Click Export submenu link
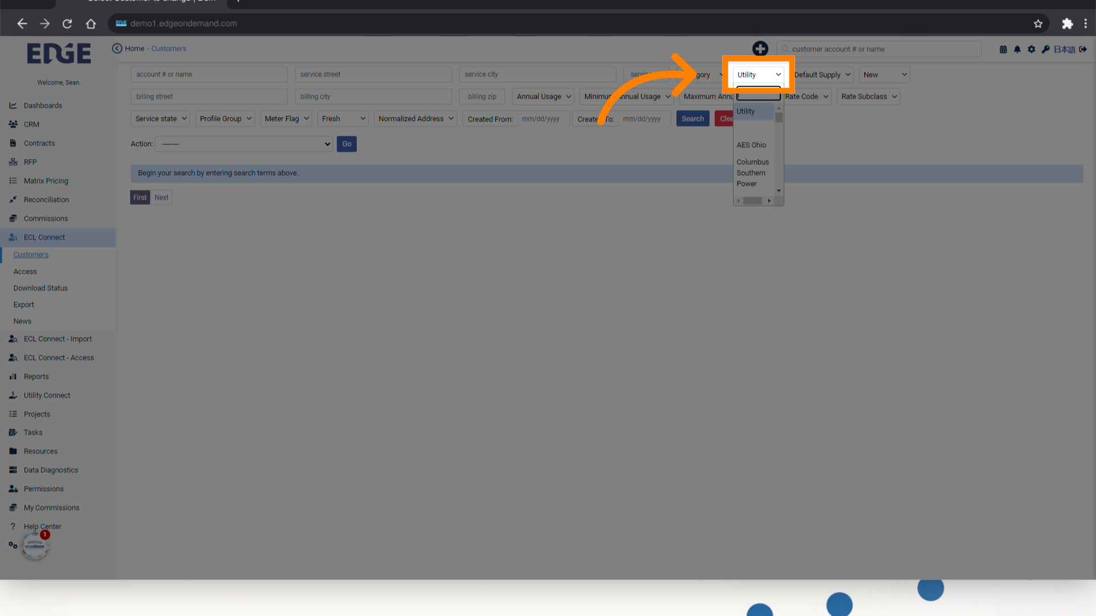The width and height of the screenshot is (1096, 616). click(x=24, y=305)
